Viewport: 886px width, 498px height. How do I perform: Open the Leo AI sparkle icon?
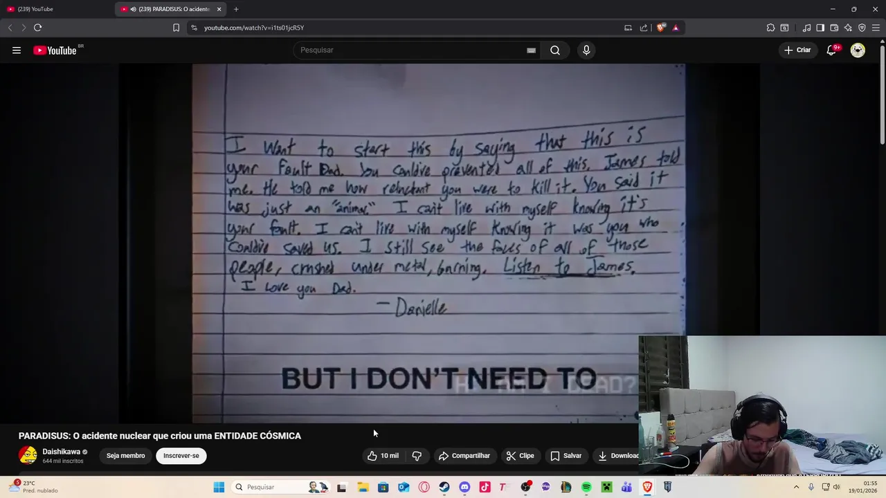(x=848, y=28)
